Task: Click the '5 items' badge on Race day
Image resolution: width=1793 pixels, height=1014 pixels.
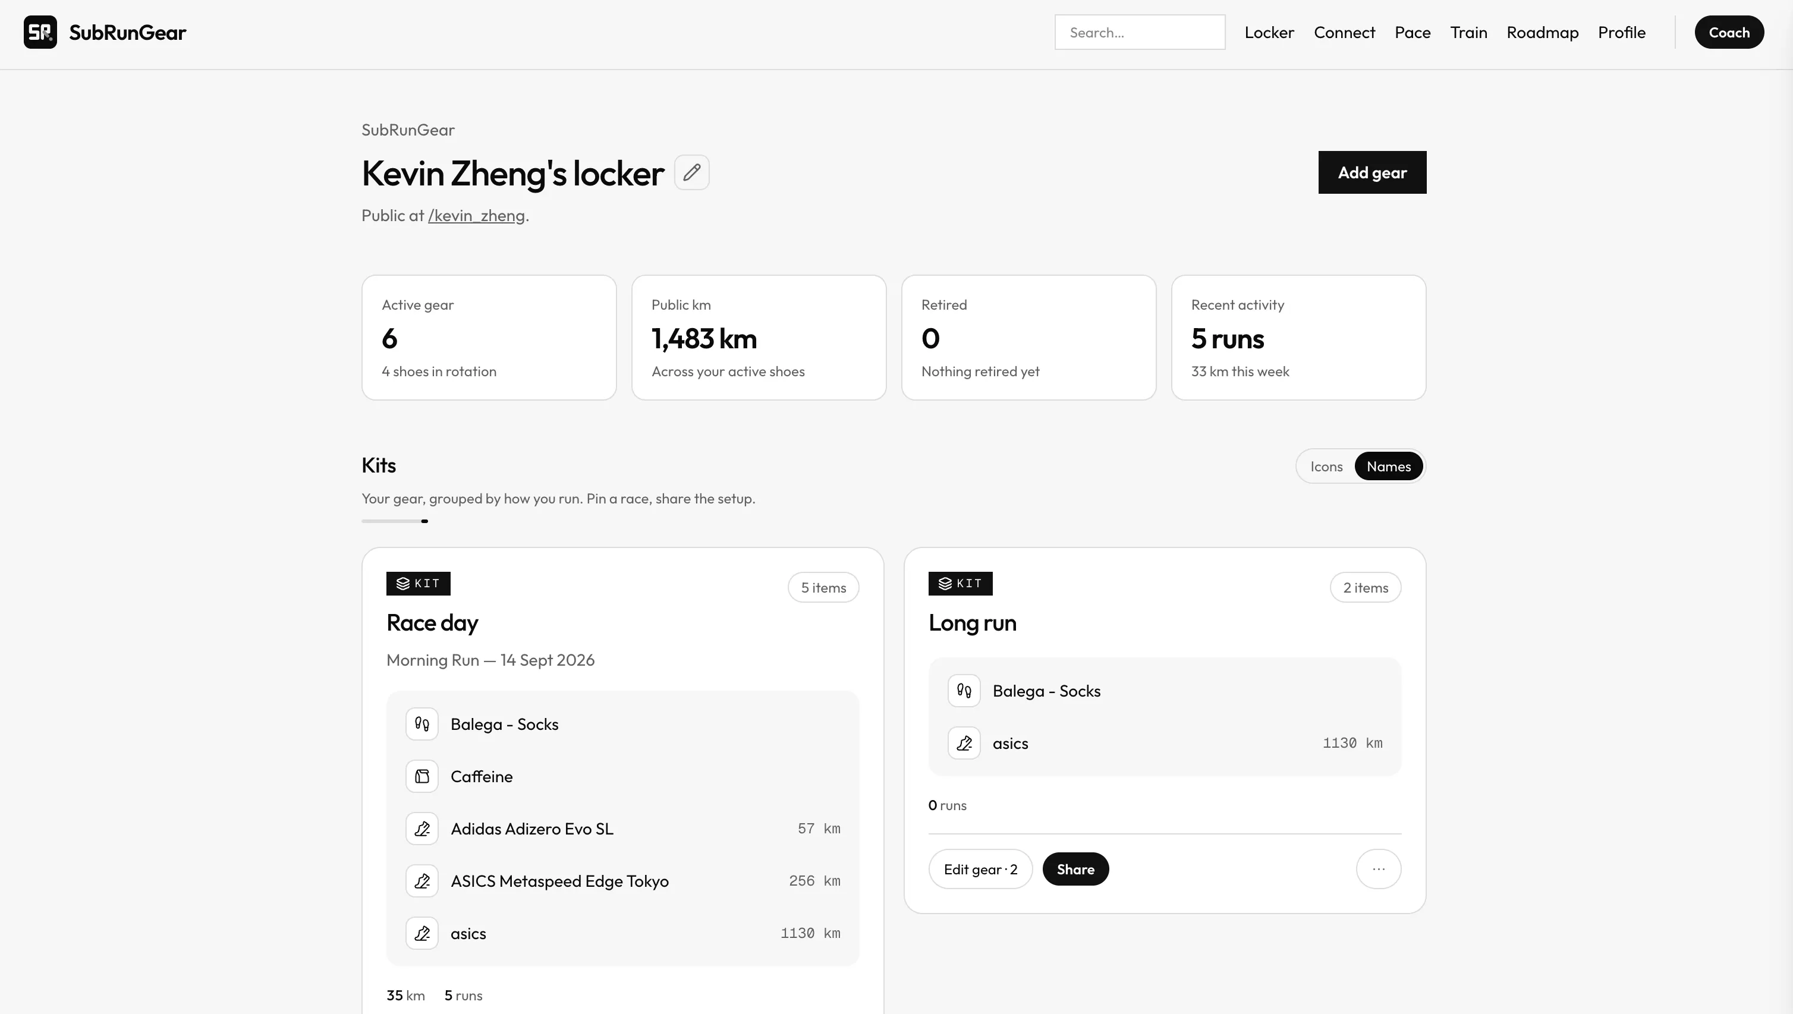Action: [x=823, y=588]
